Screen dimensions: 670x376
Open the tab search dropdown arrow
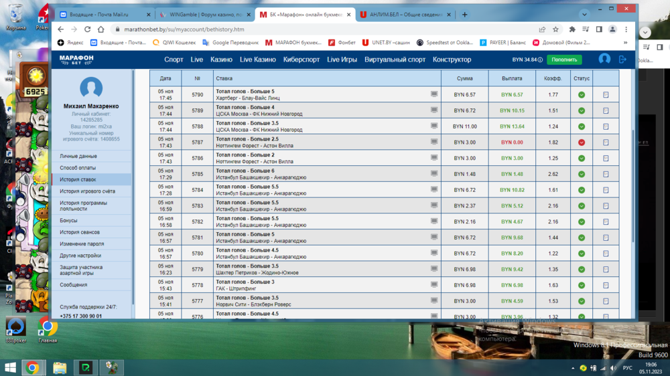click(584, 14)
